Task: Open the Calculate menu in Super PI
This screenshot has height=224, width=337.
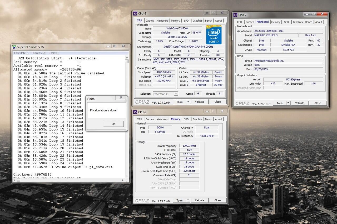Action: click(22, 53)
